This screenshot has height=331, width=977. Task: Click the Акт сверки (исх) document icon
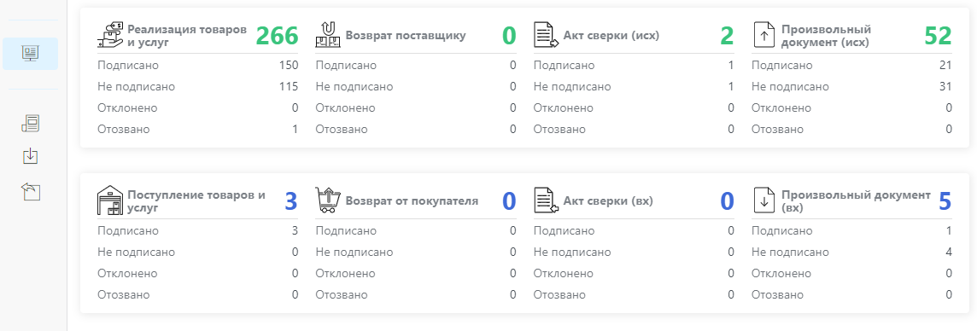[546, 36]
